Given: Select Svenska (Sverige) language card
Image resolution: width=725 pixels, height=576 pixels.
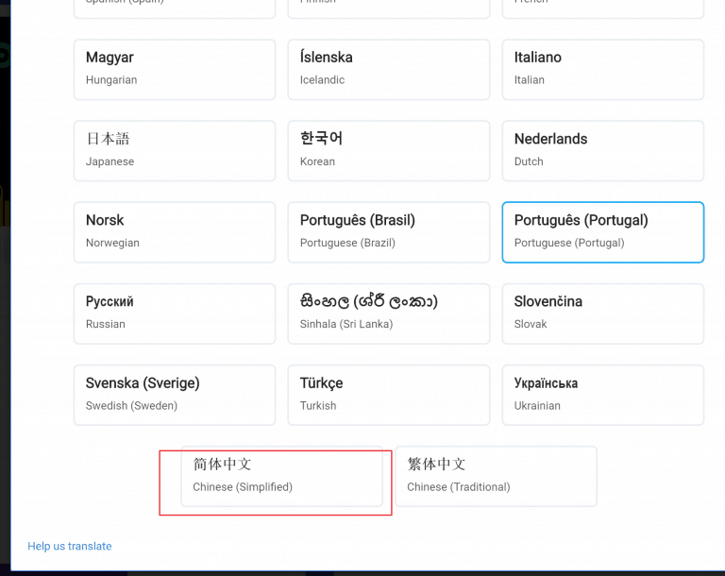Looking at the screenshot, I should point(175,395).
